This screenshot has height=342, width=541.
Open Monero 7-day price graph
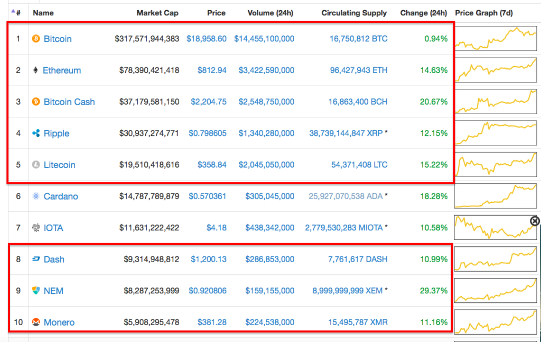click(496, 322)
